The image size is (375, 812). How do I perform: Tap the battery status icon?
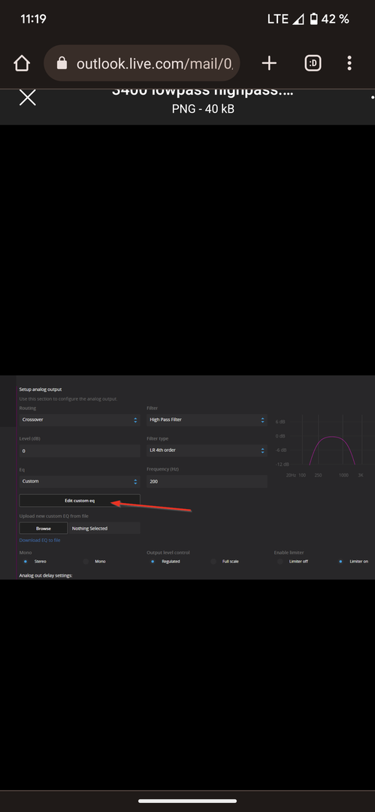313,19
